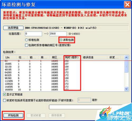Click the results list scrollbar thumb

coord(126,66)
